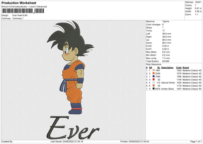Click the 'Color changes:' label
The width and height of the screenshot is (203, 144).
click(153, 24)
